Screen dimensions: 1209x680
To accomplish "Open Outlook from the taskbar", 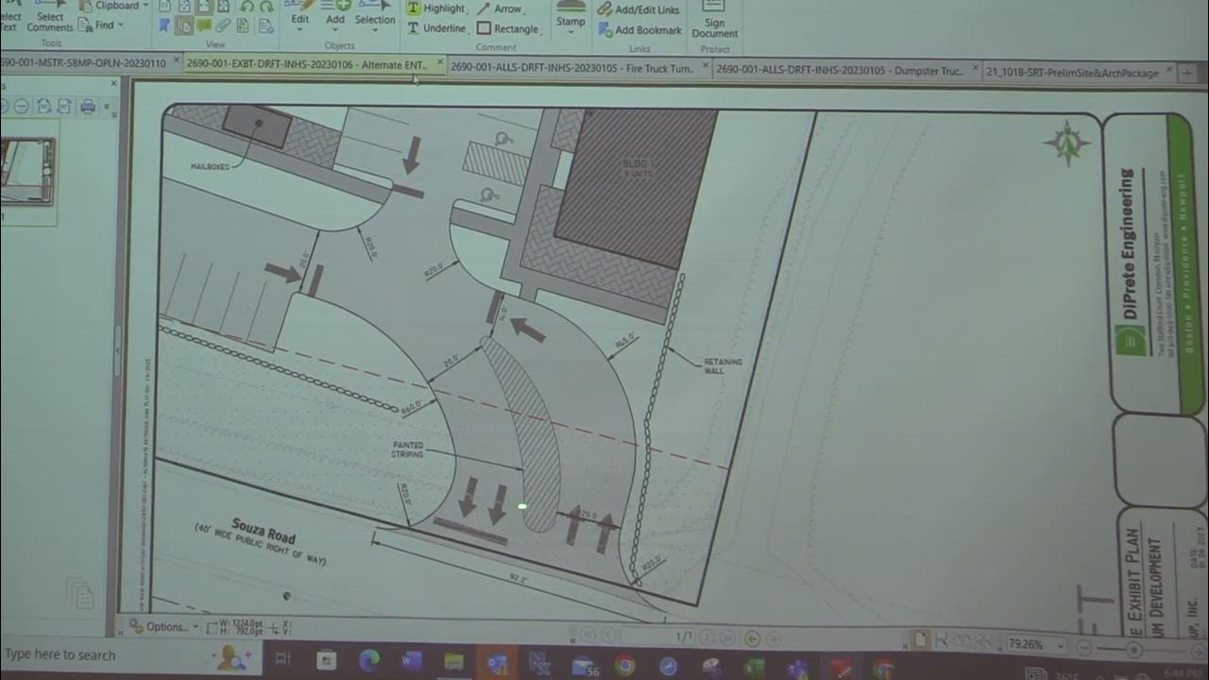I will tap(497, 664).
